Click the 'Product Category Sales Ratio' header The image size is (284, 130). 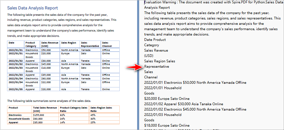[x=74, y=110]
